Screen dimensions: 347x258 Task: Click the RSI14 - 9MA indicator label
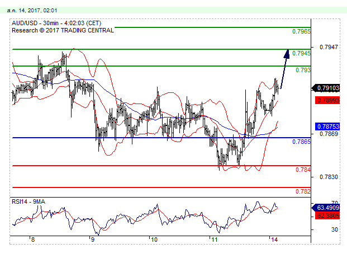pyautogui.click(x=28, y=201)
